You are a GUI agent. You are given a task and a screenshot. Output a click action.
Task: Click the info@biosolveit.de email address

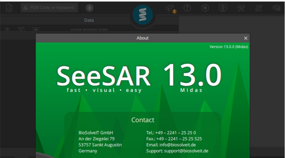point(178,145)
